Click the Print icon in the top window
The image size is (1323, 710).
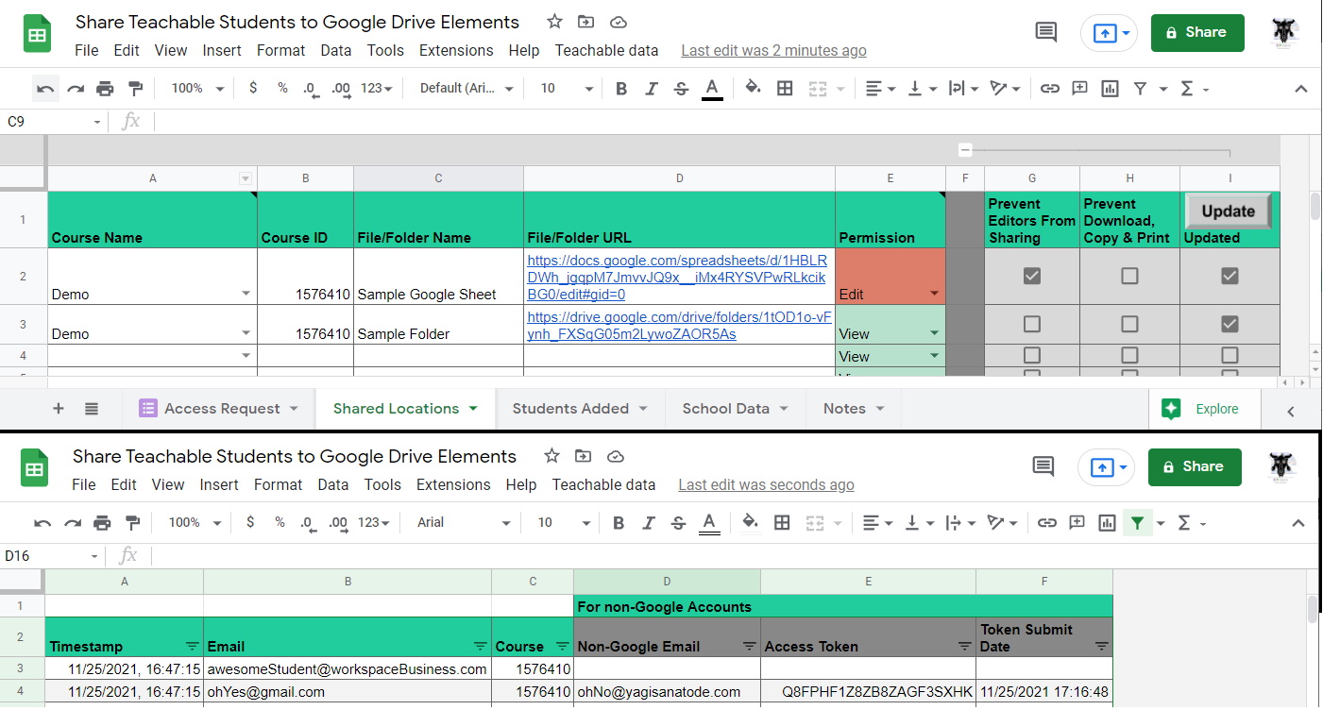pyautogui.click(x=105, y=88)
